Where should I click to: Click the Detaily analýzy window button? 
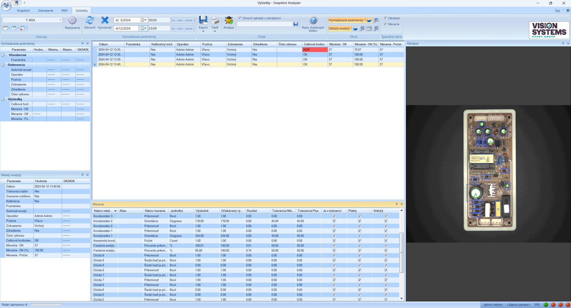coord(339,29)
